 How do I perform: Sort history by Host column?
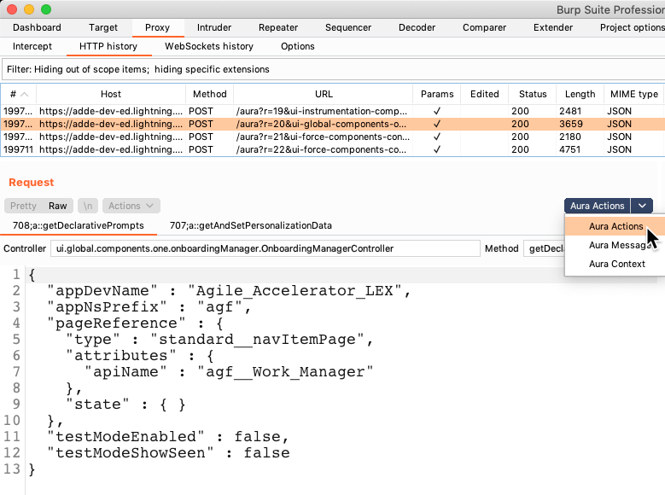[x=111, y=94]
